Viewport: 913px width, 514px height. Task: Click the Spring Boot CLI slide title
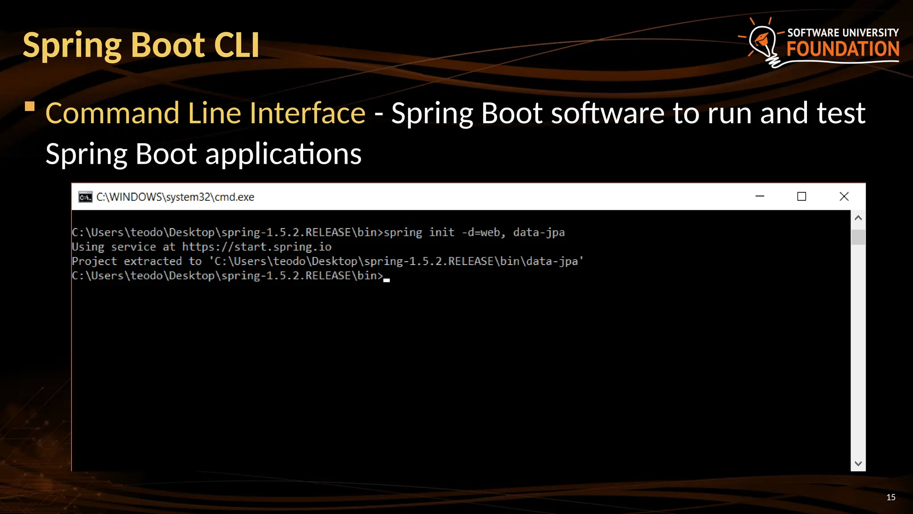[x=141, y=45]
